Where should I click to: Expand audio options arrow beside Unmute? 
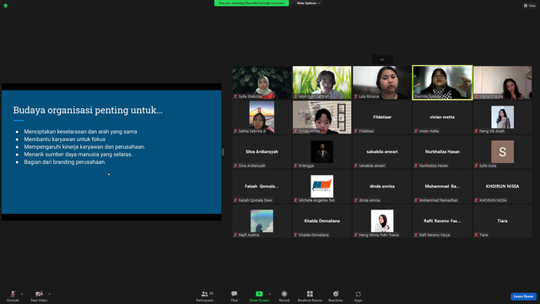tap(22, 294)
